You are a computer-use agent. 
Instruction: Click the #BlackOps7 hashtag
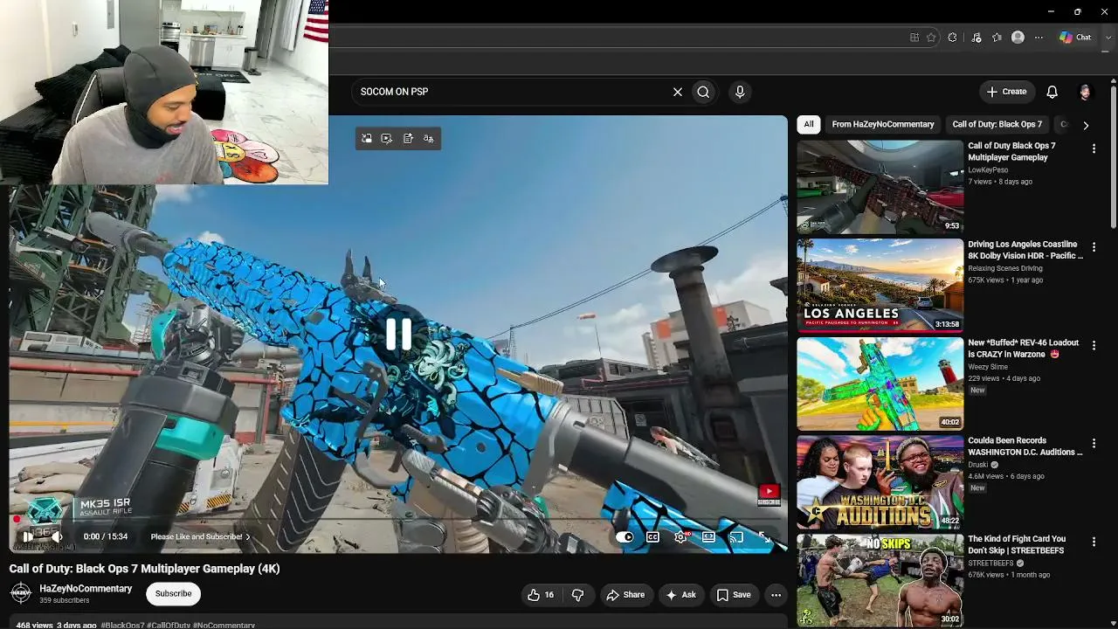[x=122, y=626]
